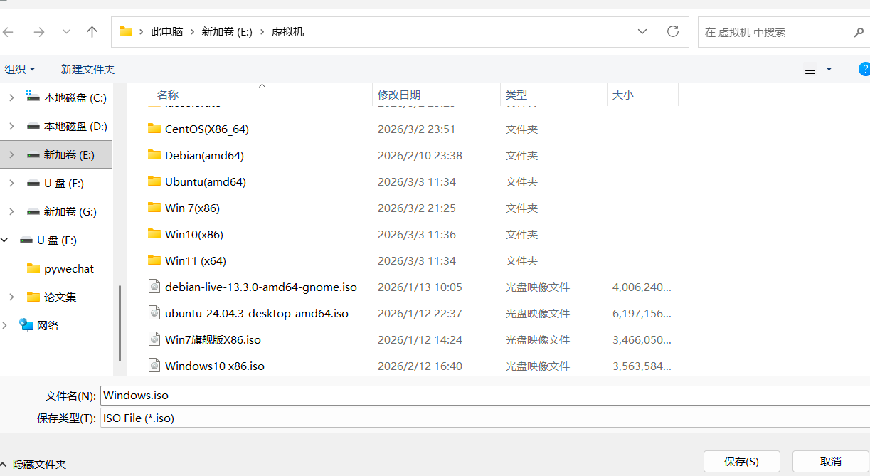Open 保存类型 ISO File combo box

(x=485, y=418)
